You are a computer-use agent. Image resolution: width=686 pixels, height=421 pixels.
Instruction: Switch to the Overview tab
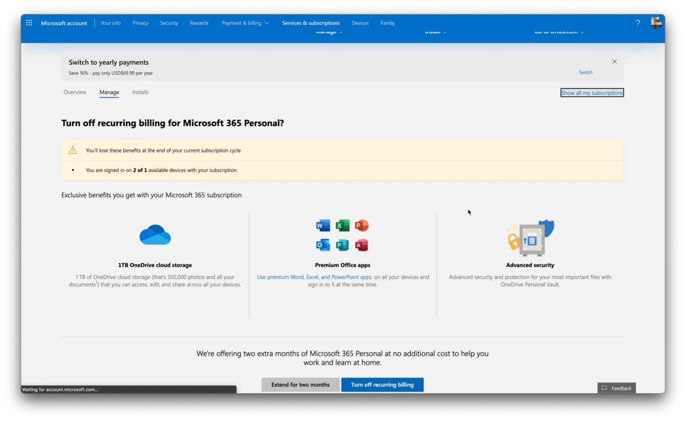75,92
